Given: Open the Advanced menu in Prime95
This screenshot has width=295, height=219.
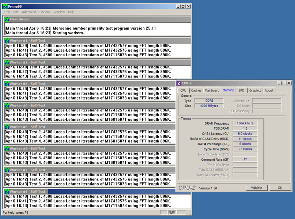Looking at the screenshot, I should 29,12.
